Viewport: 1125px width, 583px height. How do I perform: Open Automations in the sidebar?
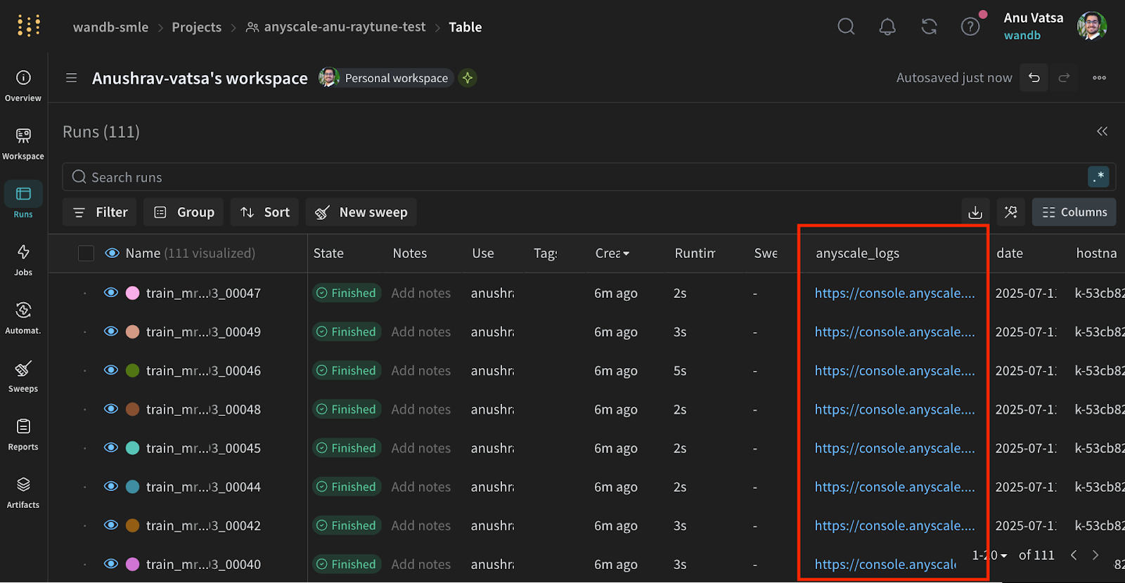(23, 318)
